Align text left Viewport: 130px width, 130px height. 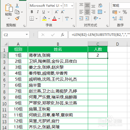(x=81, y=12)
